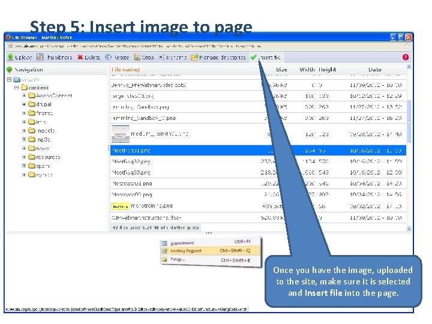Image resolution: width=432 pixels, height=324 pixels.
Task: Expand the drupal folder
Action: click(x=24, y=104)
